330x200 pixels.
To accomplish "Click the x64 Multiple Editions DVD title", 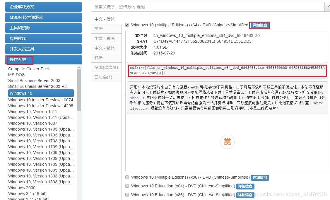I will pyautogui.click(x=190, y=25).
